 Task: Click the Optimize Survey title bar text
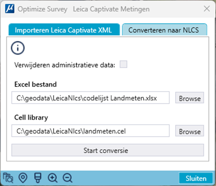click(43, 9)
